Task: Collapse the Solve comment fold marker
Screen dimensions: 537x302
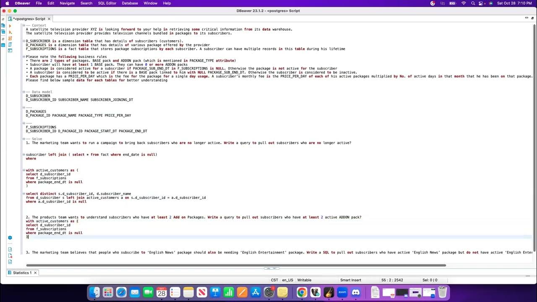Action: pos(24,139)
